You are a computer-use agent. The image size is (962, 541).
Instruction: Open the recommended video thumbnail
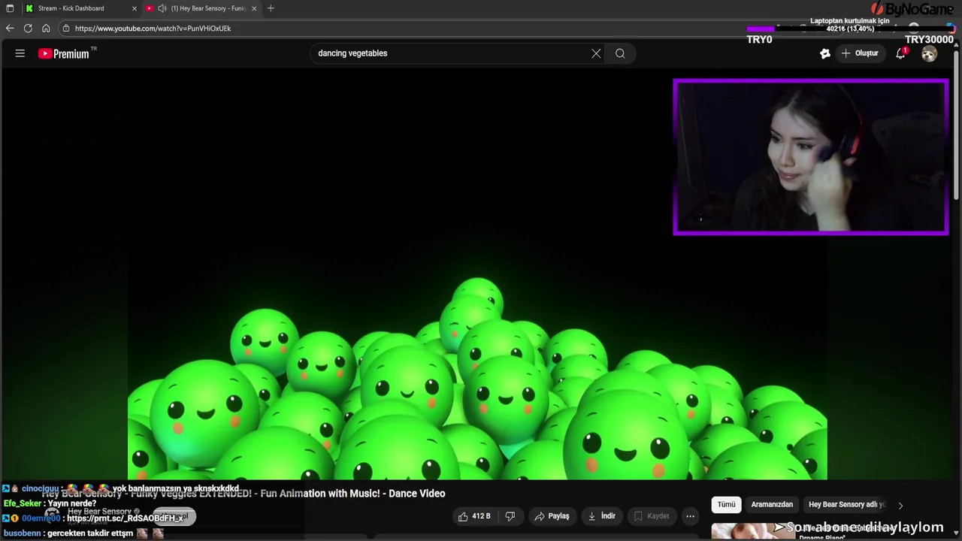(x=754, y=531)
